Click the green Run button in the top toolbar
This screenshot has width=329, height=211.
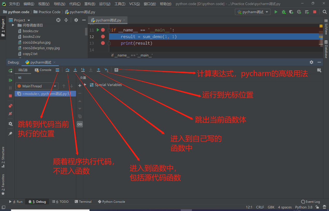point(276,12)
